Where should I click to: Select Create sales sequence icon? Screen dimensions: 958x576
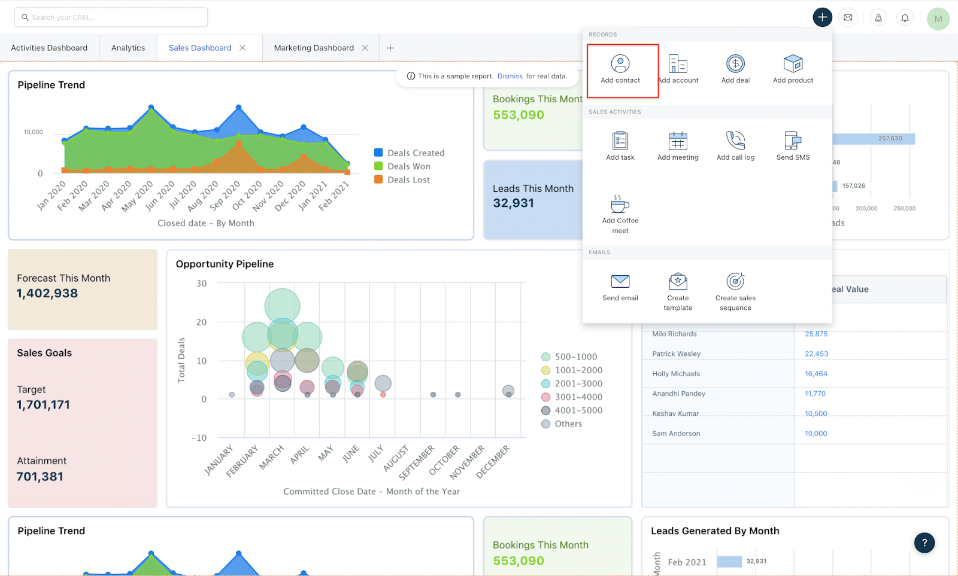(735, 281)
